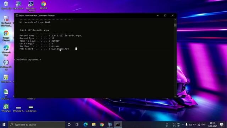Open the 6f4c2b0b desktop file
The width and height of the screenshot is (227, 128).
point(18,109)
